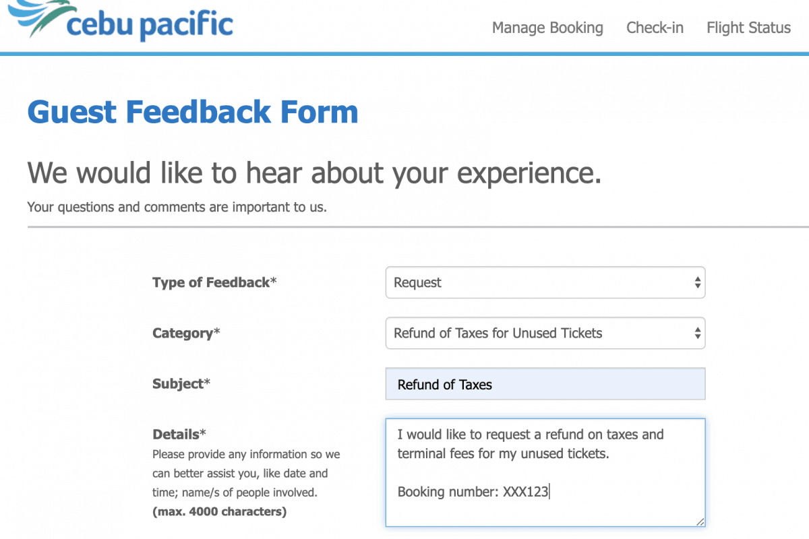Expand the Category dropdown showing Refund of Taxes
Screen dimensions: 809x539
(x=539, y=334)
